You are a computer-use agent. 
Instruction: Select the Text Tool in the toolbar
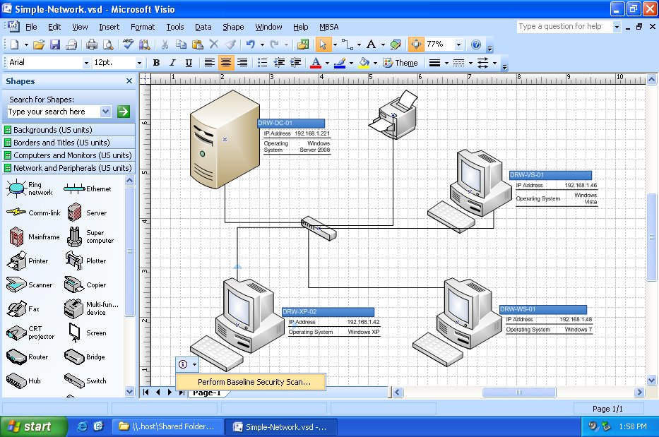370,44
